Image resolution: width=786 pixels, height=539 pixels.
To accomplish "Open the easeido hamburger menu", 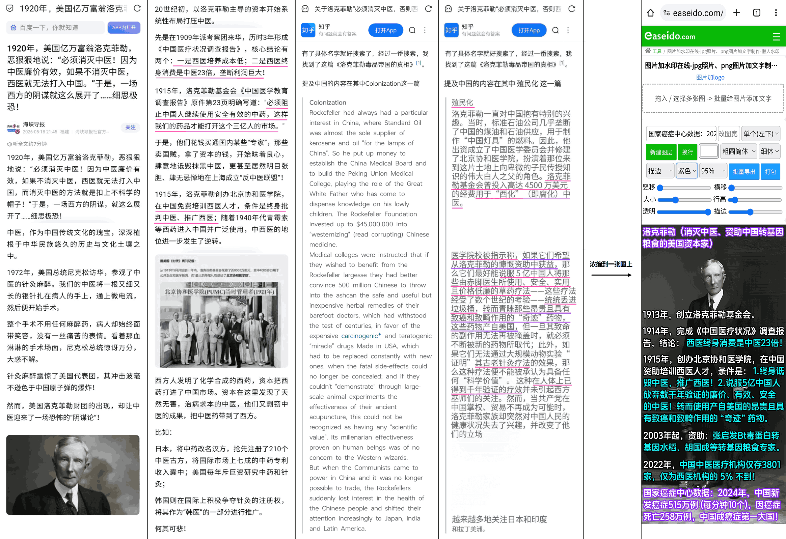I will point(776,36).
